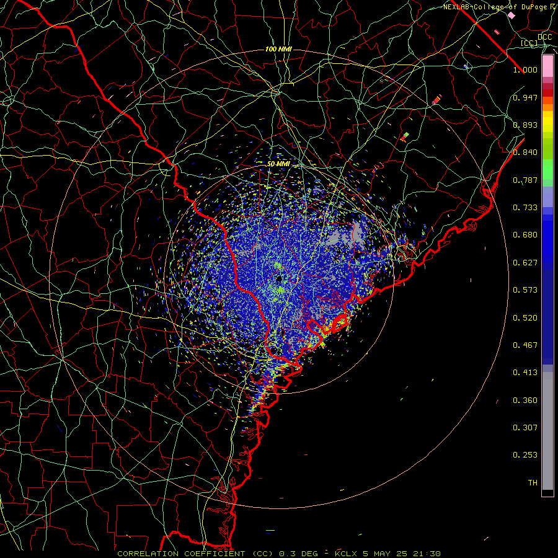Click the "0.947" legend value
The width and height of the screenshot is (558, 558).
pyautogui.click(x=525, y=97)
